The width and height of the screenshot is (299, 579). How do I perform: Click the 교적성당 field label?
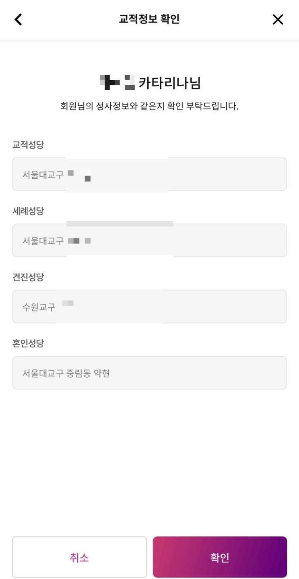[x=28, y=145]
